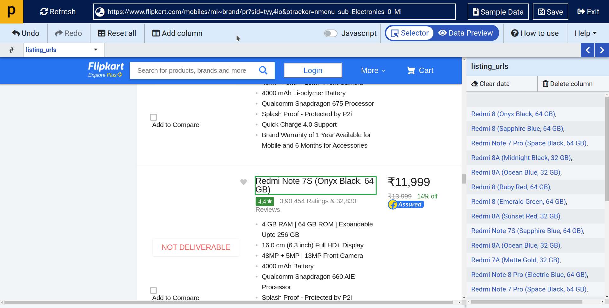
Task: Switch to the Data Preview tab
Action: [x=465, y=33]
